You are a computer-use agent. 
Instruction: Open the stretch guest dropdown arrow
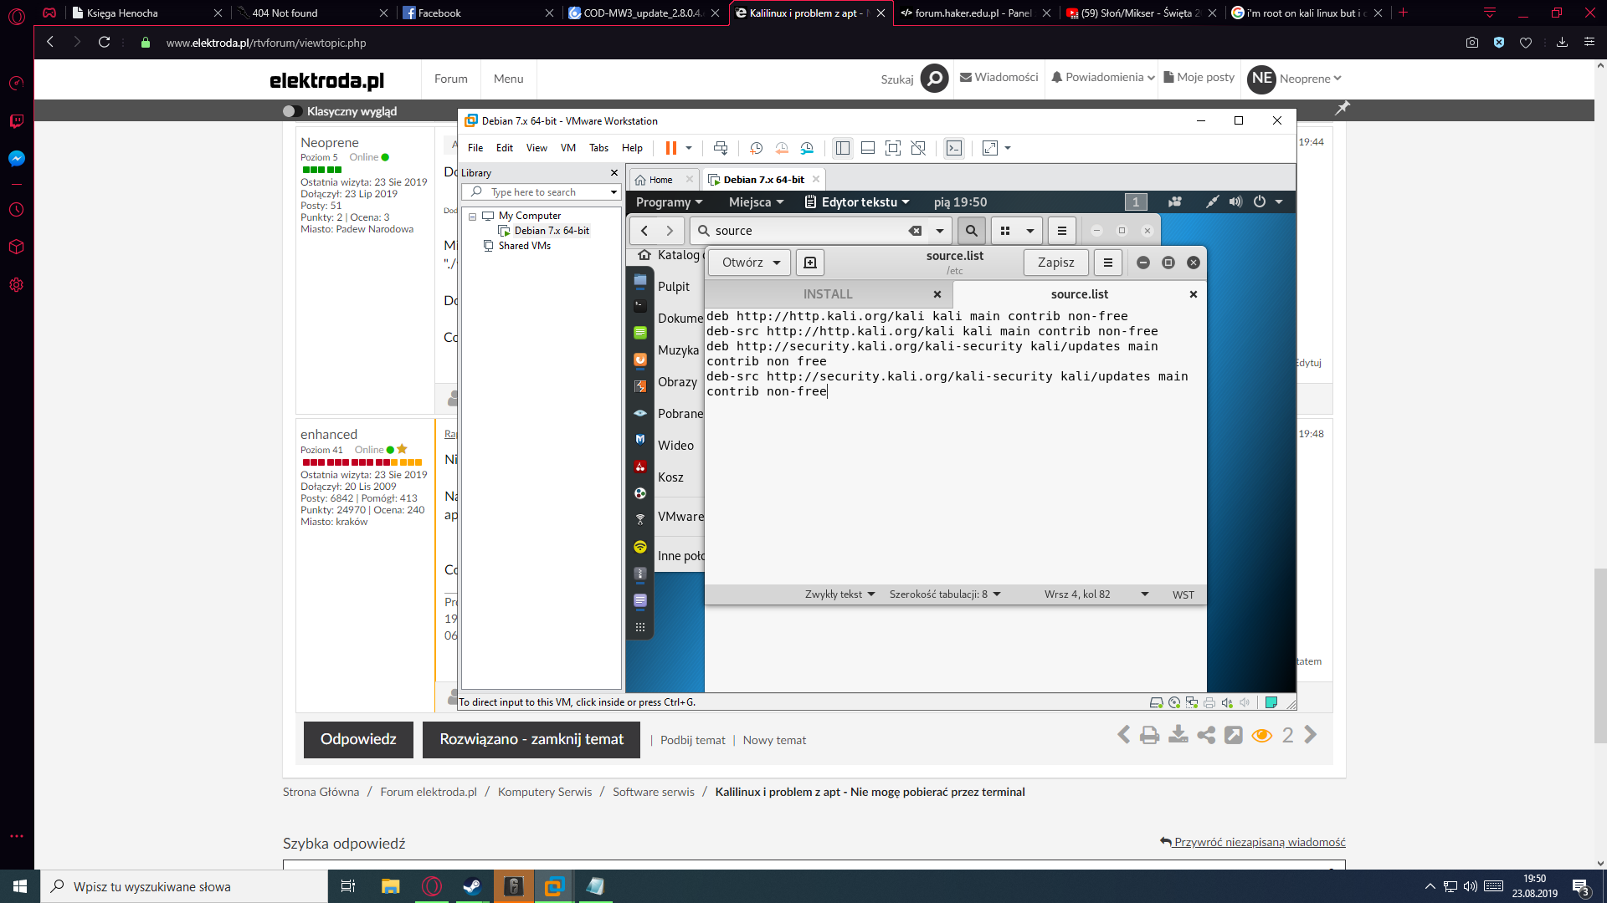1008,148
